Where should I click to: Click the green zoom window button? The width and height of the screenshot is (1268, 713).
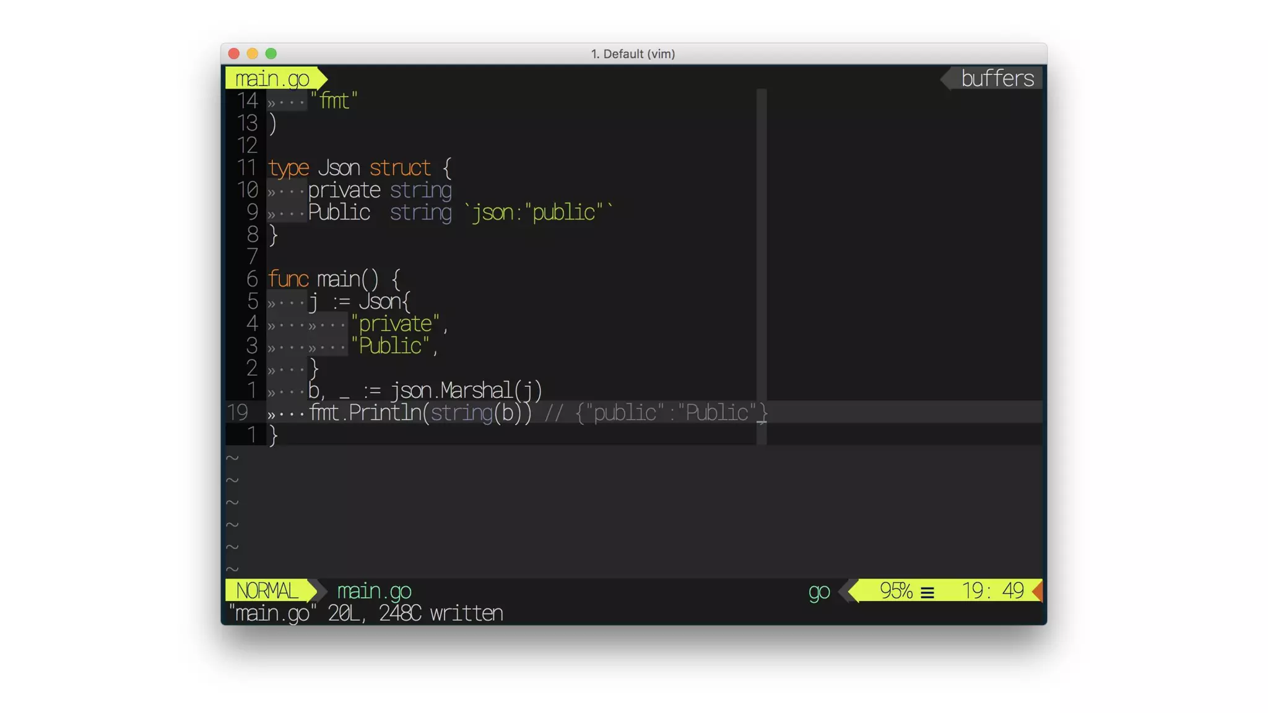[271, 54]
